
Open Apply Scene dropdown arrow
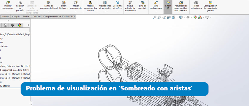coord(203,17)
